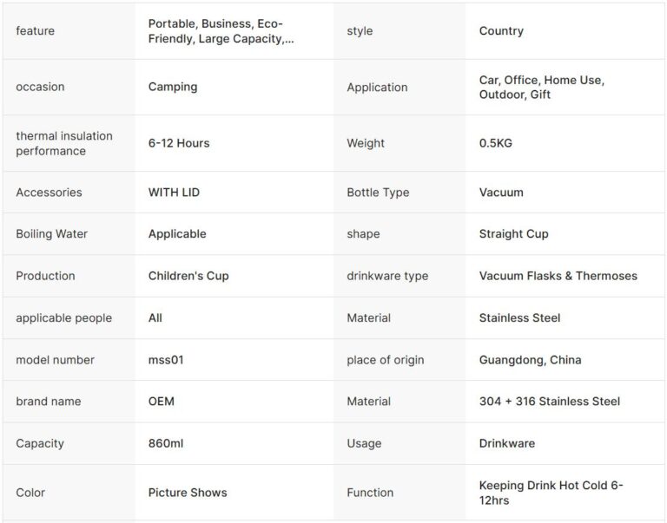Select the "Keeping Drink Hot Cold" function value
The height and width of the screenshot is (523, 667).
551,493
